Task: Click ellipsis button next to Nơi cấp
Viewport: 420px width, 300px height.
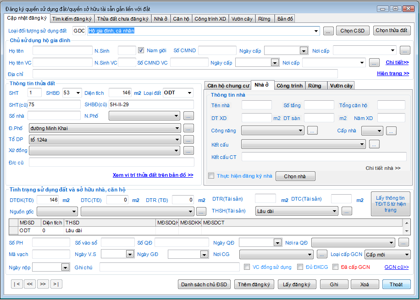Action: (x=404, y=50)
